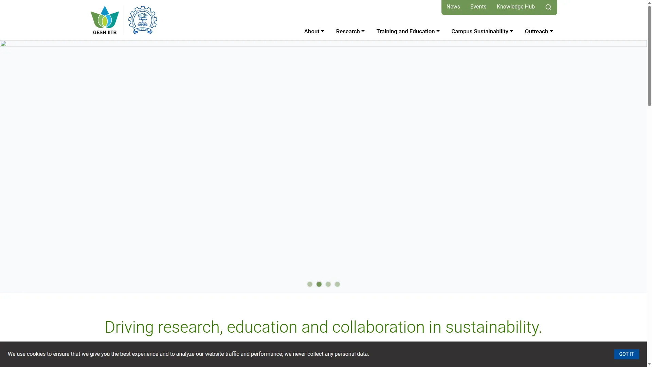Go to the News page
652x367 pixels.
coord(453,7)
